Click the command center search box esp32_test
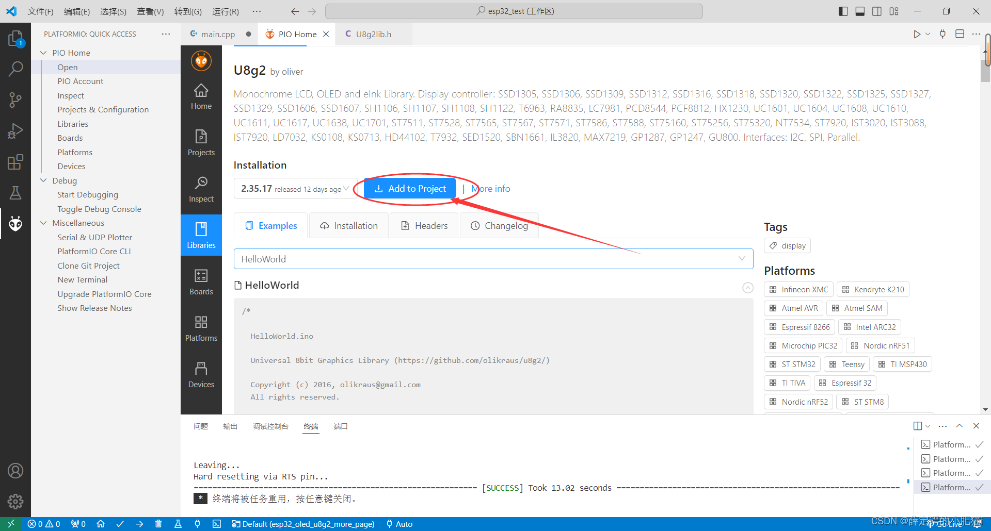 [514, 11]
